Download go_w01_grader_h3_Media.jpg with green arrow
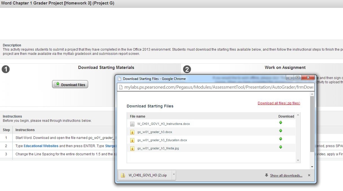The image size is (343, 191). pos(280,147)
